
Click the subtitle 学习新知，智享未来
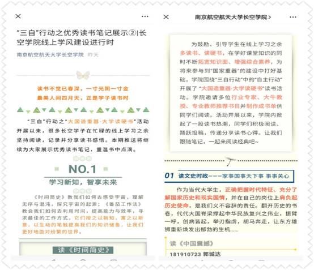point(83,182)
